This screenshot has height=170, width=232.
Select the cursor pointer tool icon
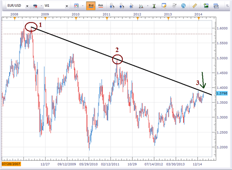(x=131, y=6)
